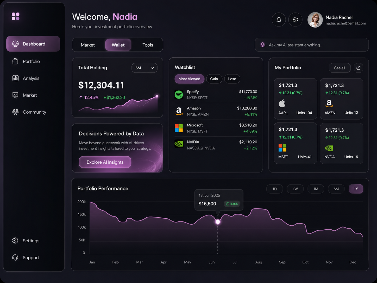The image size is (377, 283).
Task: Click the Dashboard sidebar icon
Action: tap(15, 44)
